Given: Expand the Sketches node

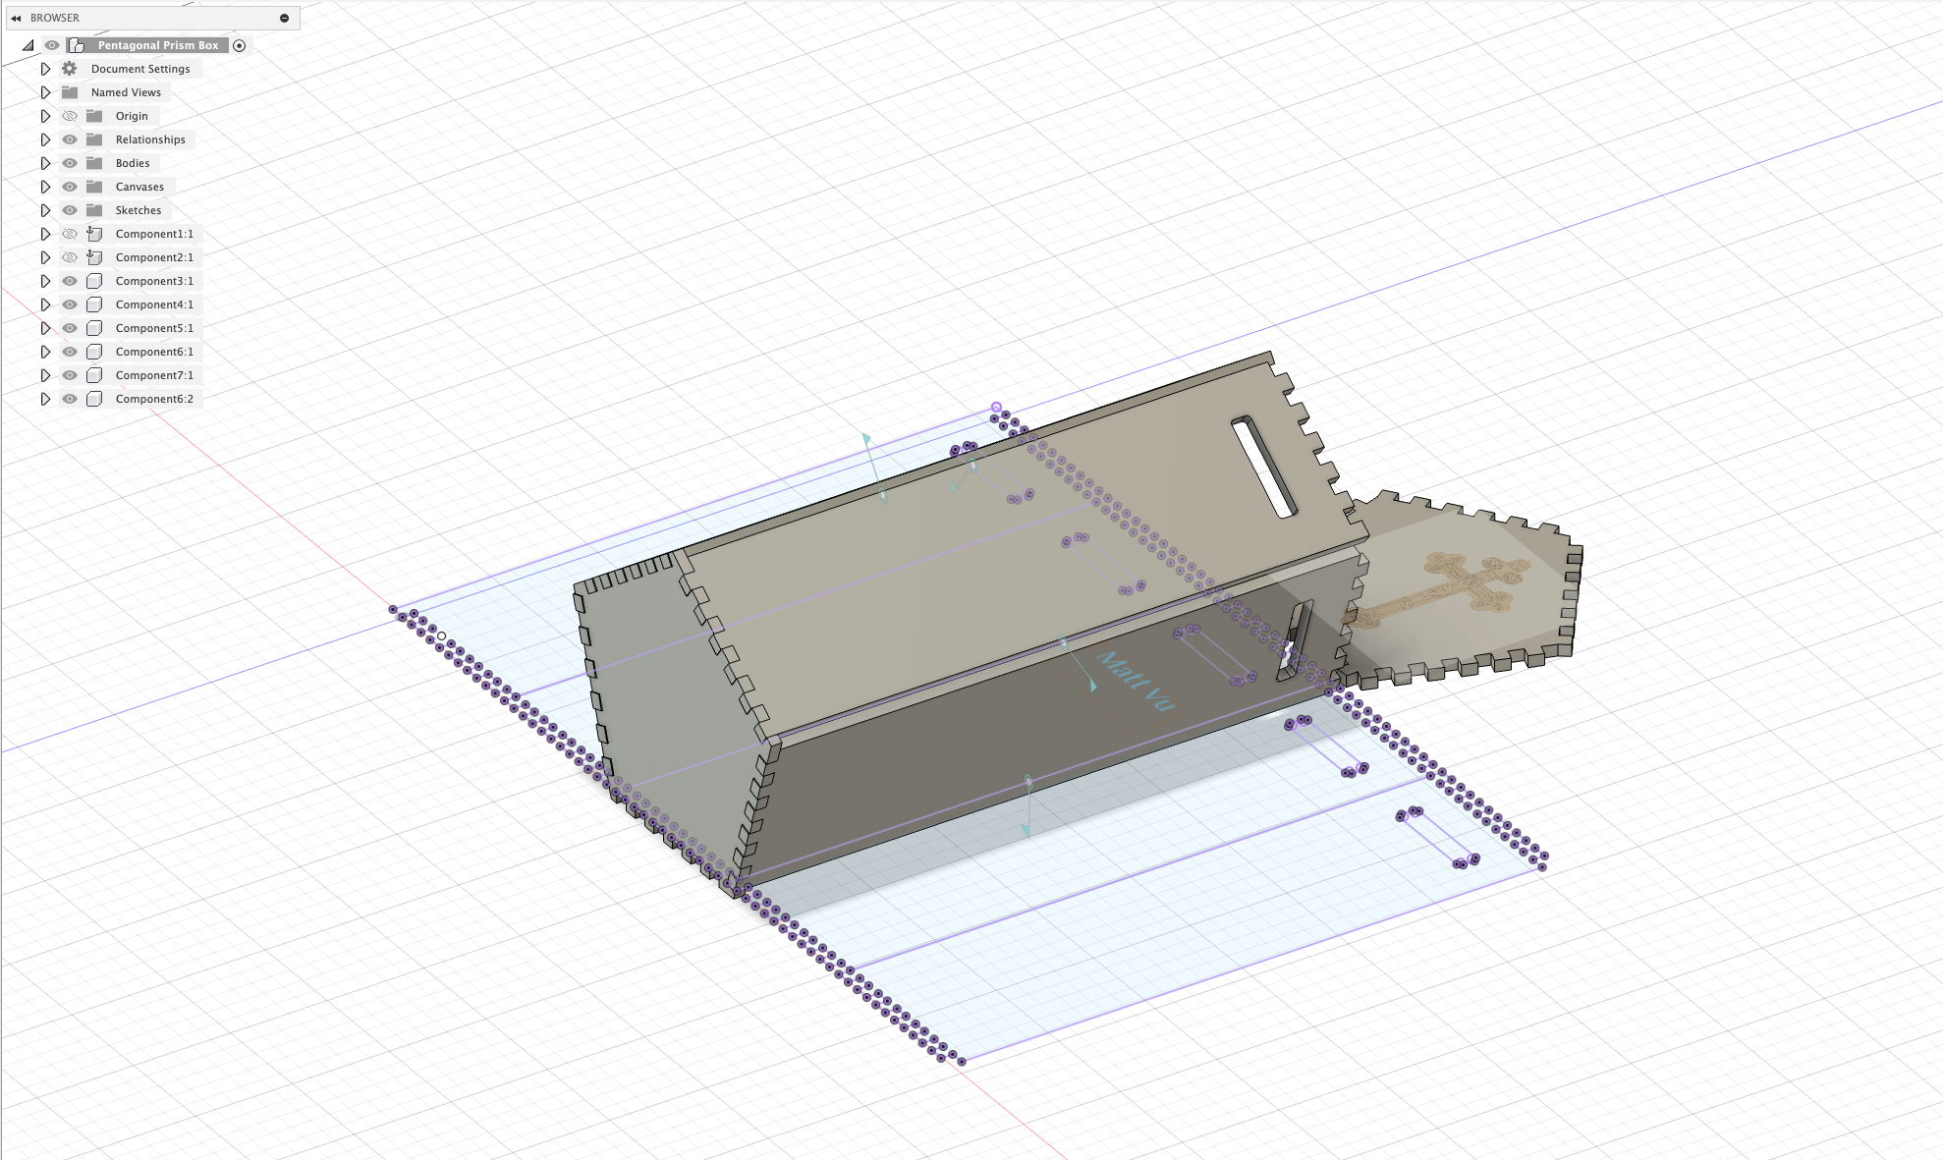Looking at the screenshot, I should pyautogui.click(x=45, y=210).
